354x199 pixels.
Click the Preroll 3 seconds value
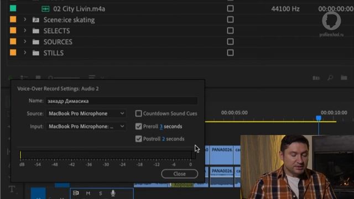tap(161, 127)
